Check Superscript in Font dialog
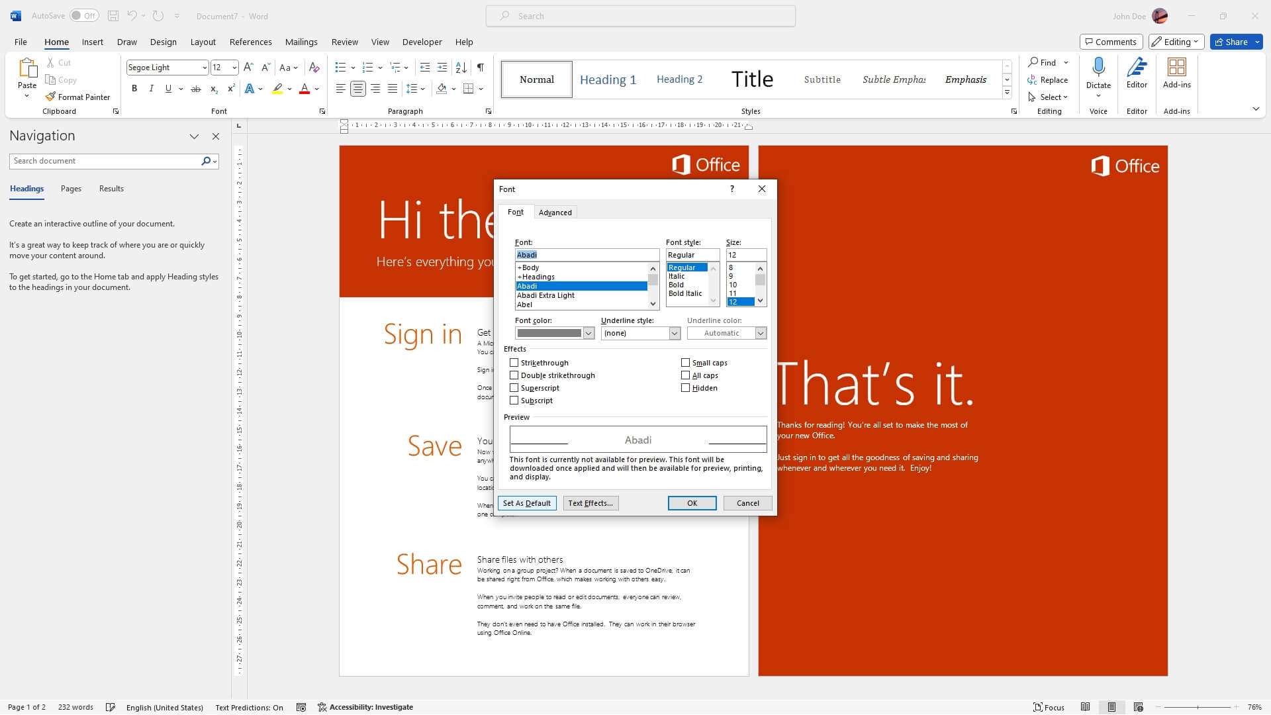The height and width of the screenshot is (715, 1271). (x=514, y=388)
